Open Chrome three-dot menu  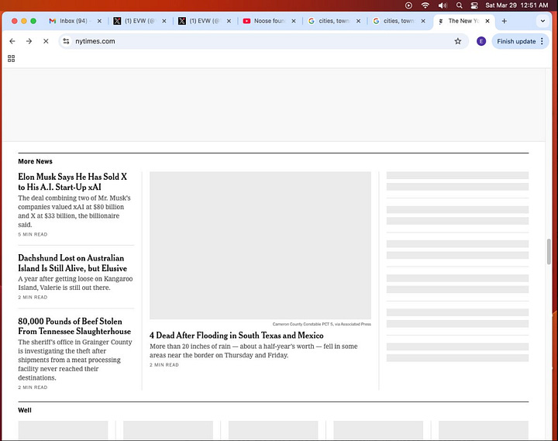tap(542, 41)
